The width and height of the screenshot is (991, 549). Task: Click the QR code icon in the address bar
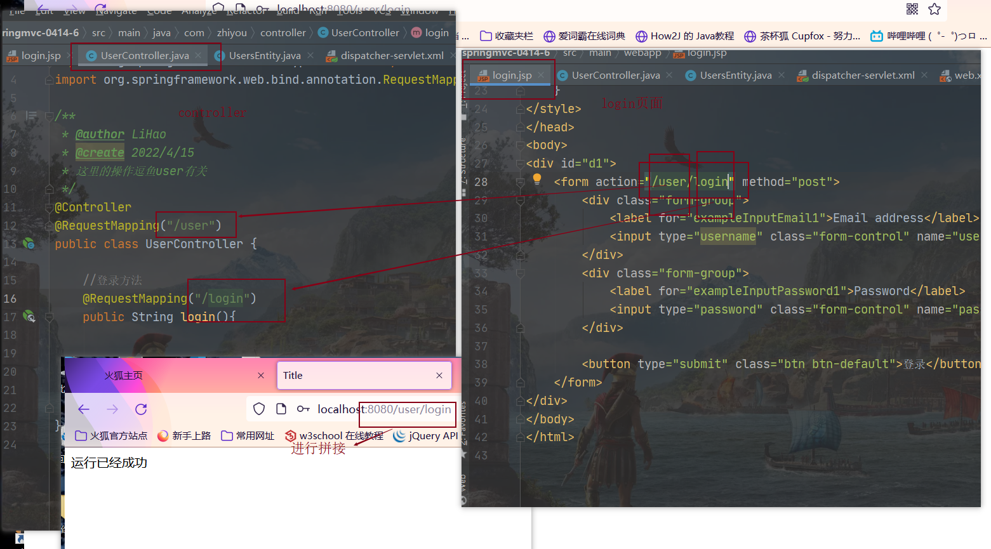[912, 9]
